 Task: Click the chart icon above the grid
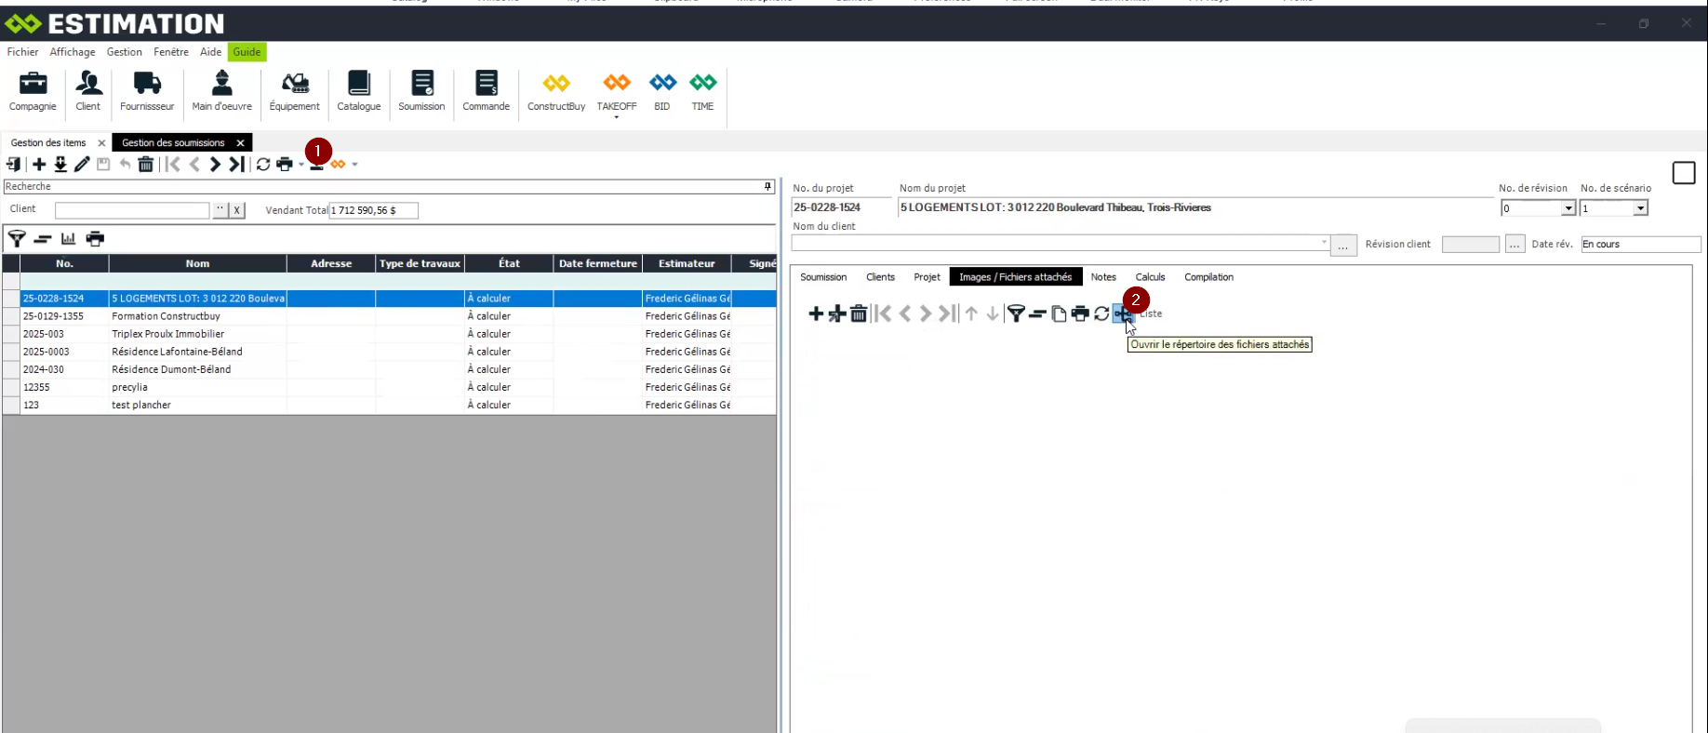pyautogui.click(x=68, y=239)
